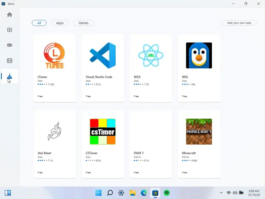Screen dimensions: 265x199
Task: Open Settings from the taskbar
Action: coord(121,193)
